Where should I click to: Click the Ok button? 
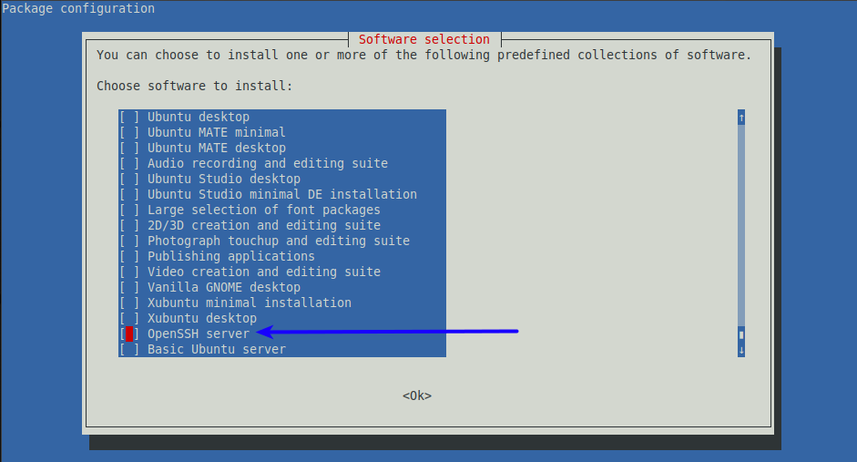[x=417, y=395]
